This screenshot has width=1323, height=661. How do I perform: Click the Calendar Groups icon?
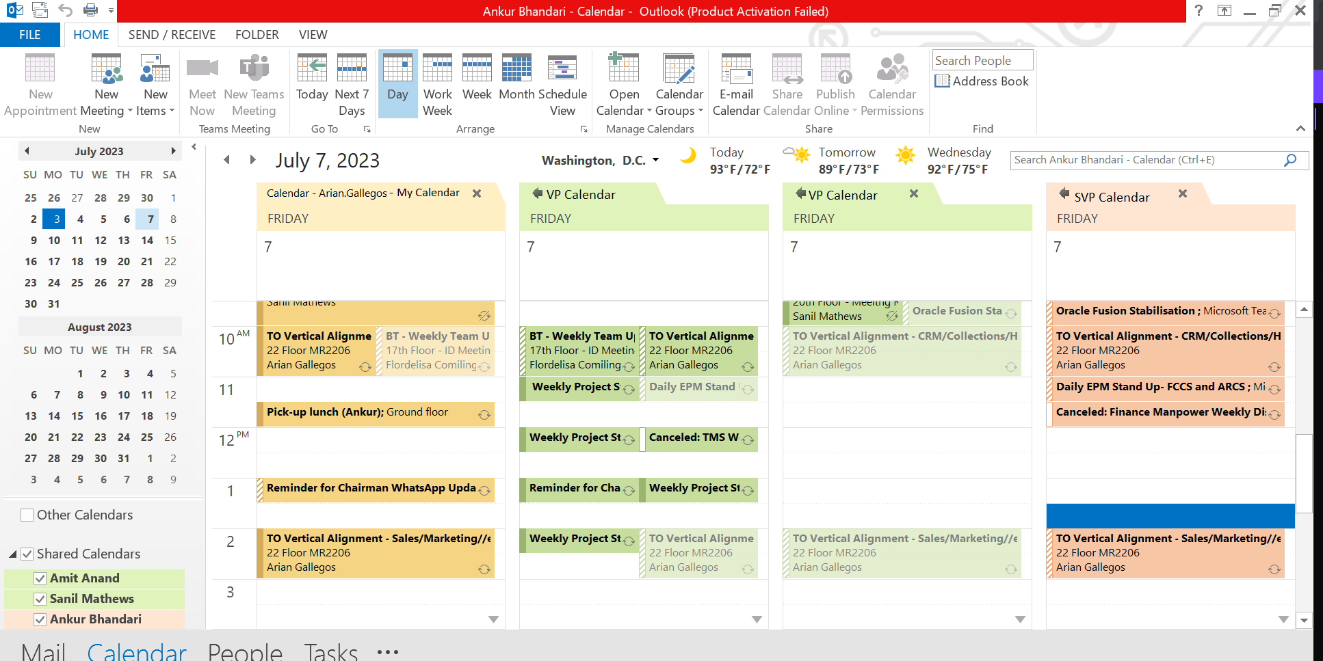[x=679, y=85]
